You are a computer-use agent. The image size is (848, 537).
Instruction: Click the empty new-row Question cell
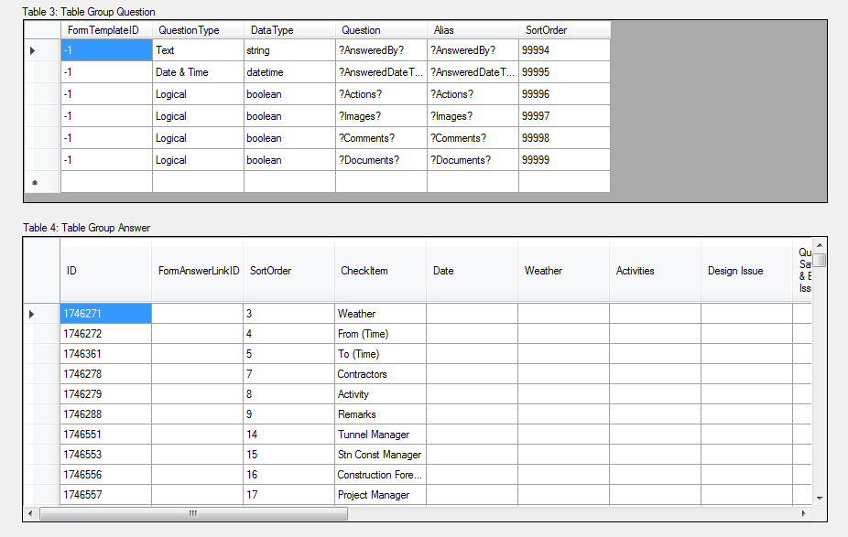[381, 182]
